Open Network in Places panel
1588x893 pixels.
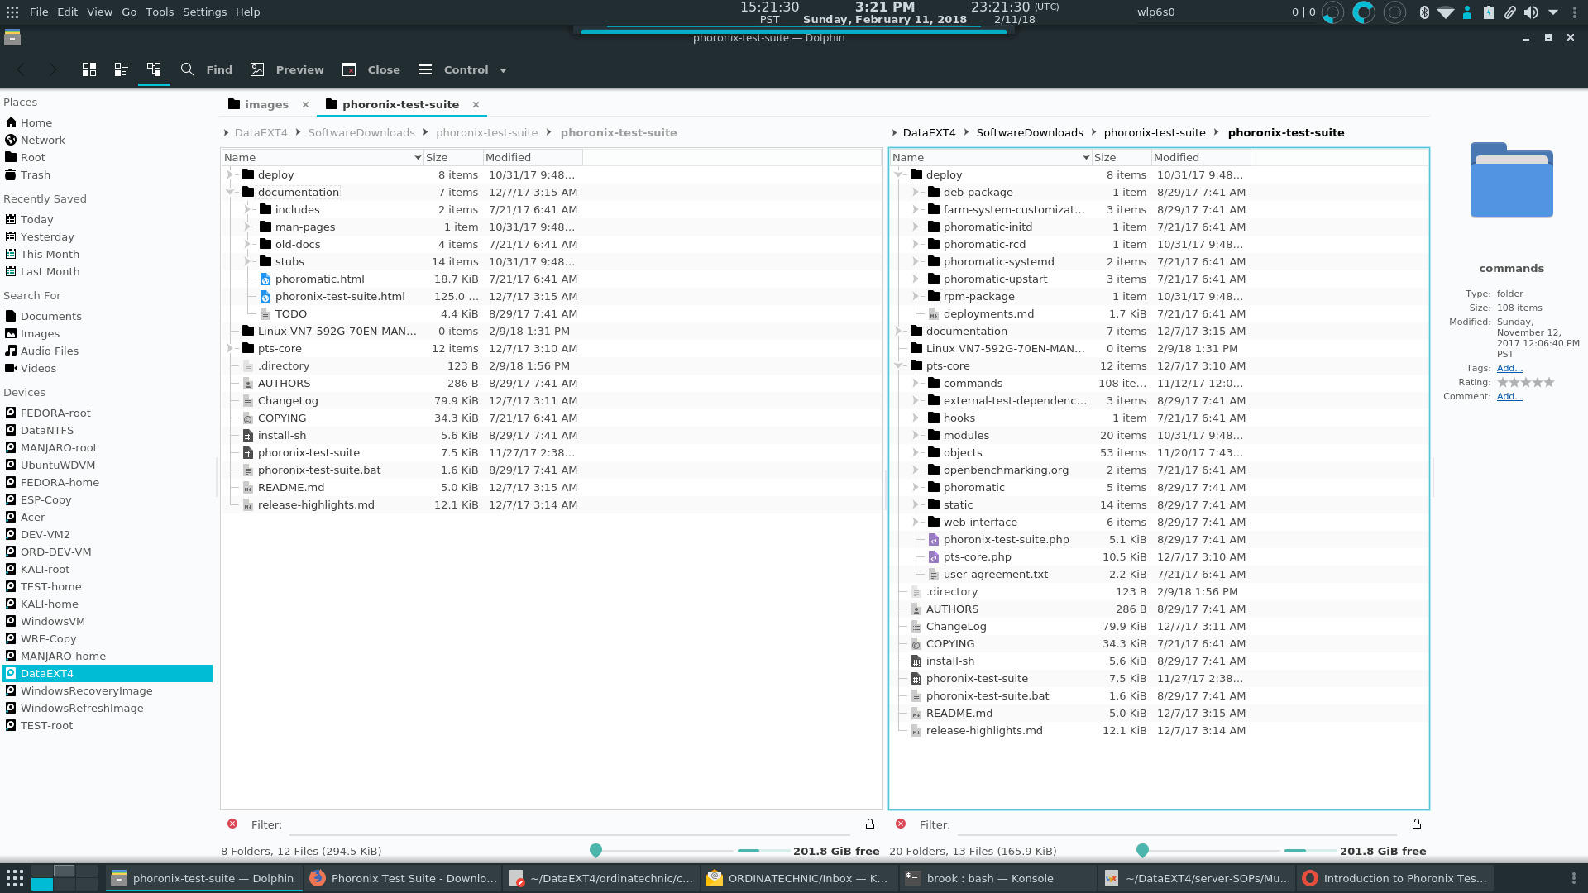[x=42, y=140]
